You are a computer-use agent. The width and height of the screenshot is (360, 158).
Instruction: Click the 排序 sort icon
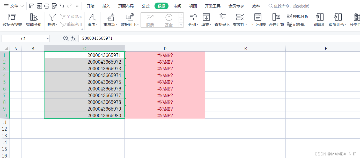[92, 17]
